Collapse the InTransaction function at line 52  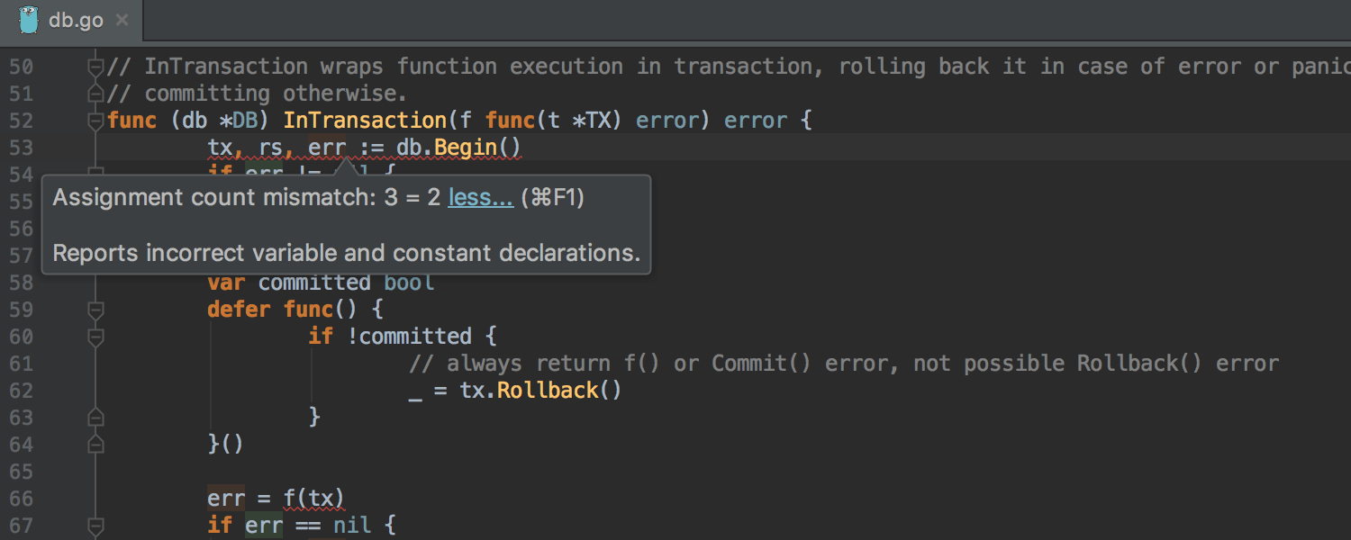point(95,121)
